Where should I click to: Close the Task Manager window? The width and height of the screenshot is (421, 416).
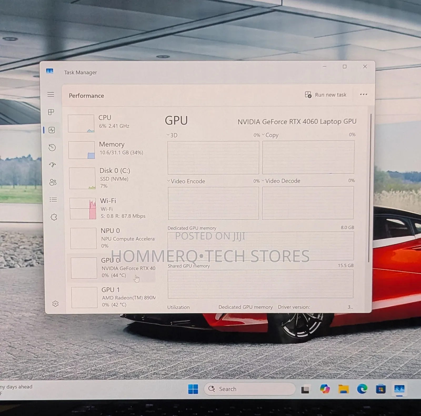click(365, 67)
